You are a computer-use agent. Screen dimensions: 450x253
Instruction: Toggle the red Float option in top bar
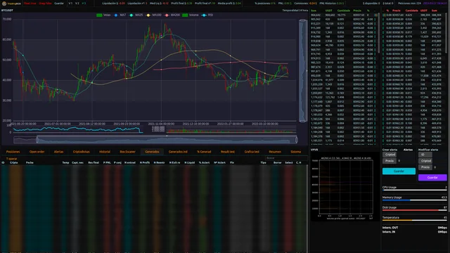point(30,4)
